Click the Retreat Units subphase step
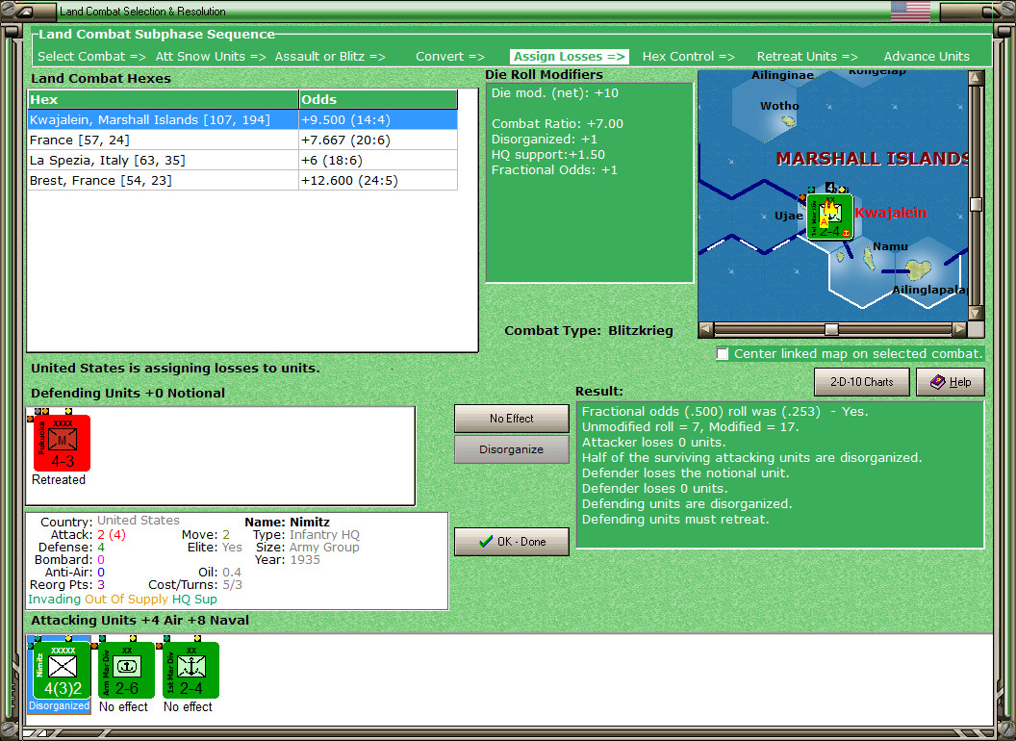 [x=806, y=57]
